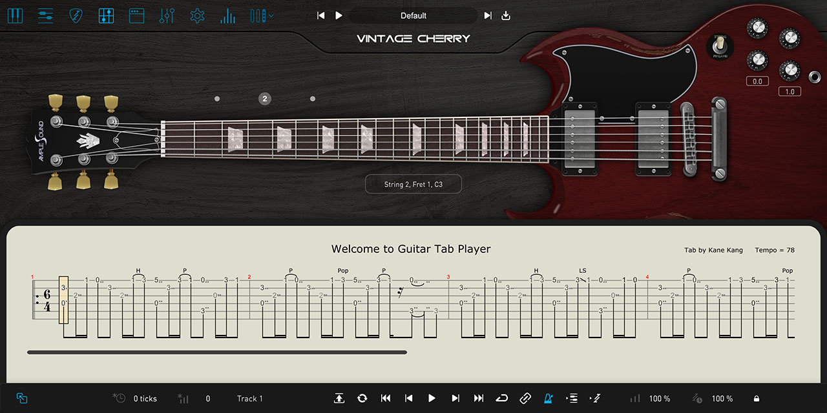Image resolution: width=827 pixels, height=413 pixels.
Task: Step back to the previous measure
Action: [x=408, y=399]
